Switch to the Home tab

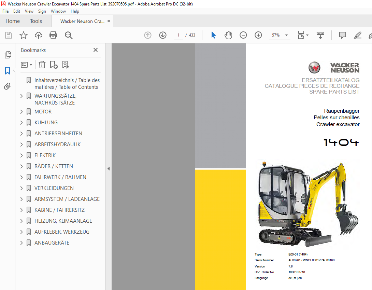click(13, 21)
